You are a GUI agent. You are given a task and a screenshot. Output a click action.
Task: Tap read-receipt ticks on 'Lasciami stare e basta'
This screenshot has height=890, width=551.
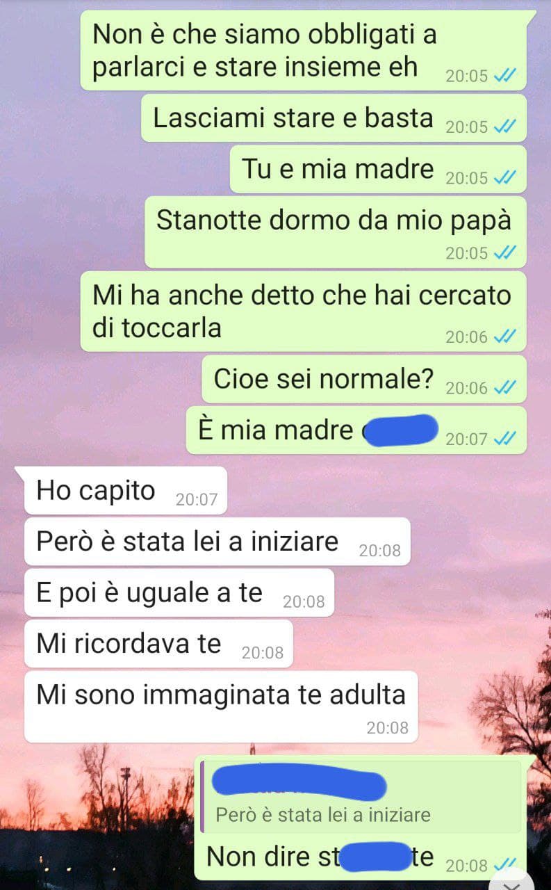click(504, 127)
